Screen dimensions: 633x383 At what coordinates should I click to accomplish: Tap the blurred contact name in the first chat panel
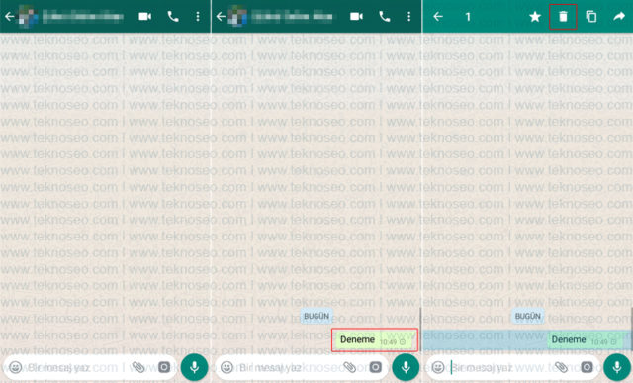[83, 17]
